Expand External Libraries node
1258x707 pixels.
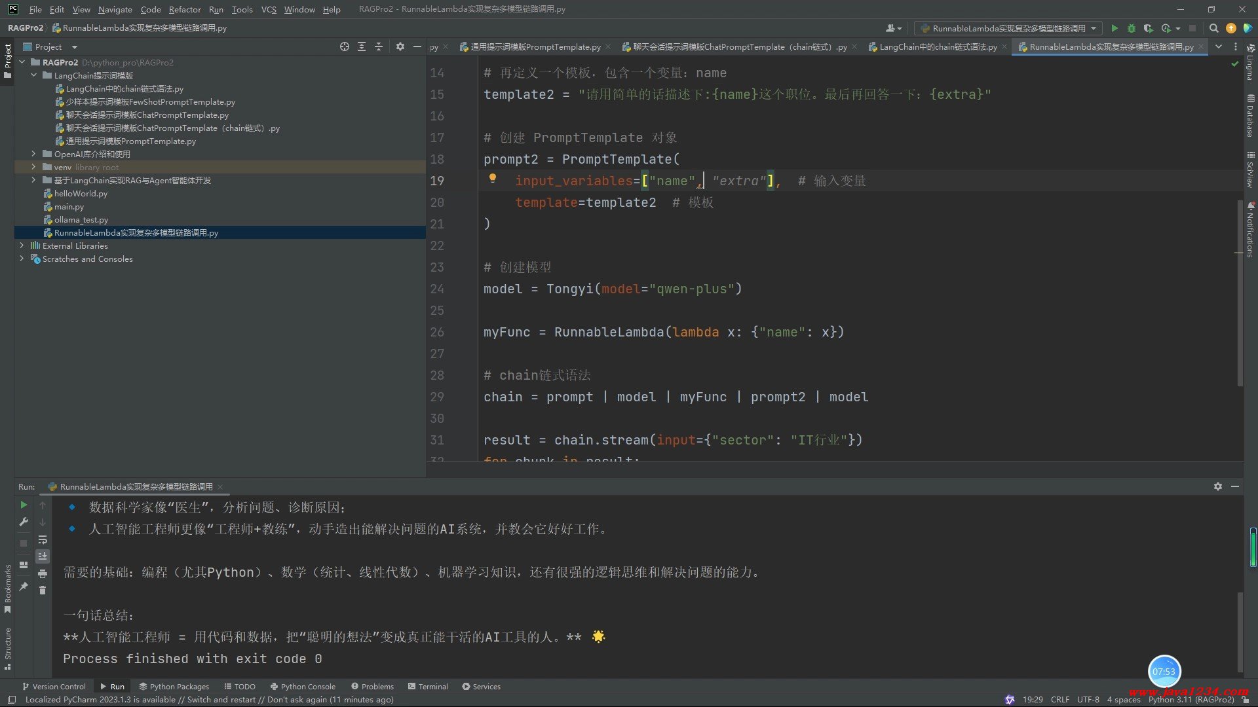pos(22,245)
